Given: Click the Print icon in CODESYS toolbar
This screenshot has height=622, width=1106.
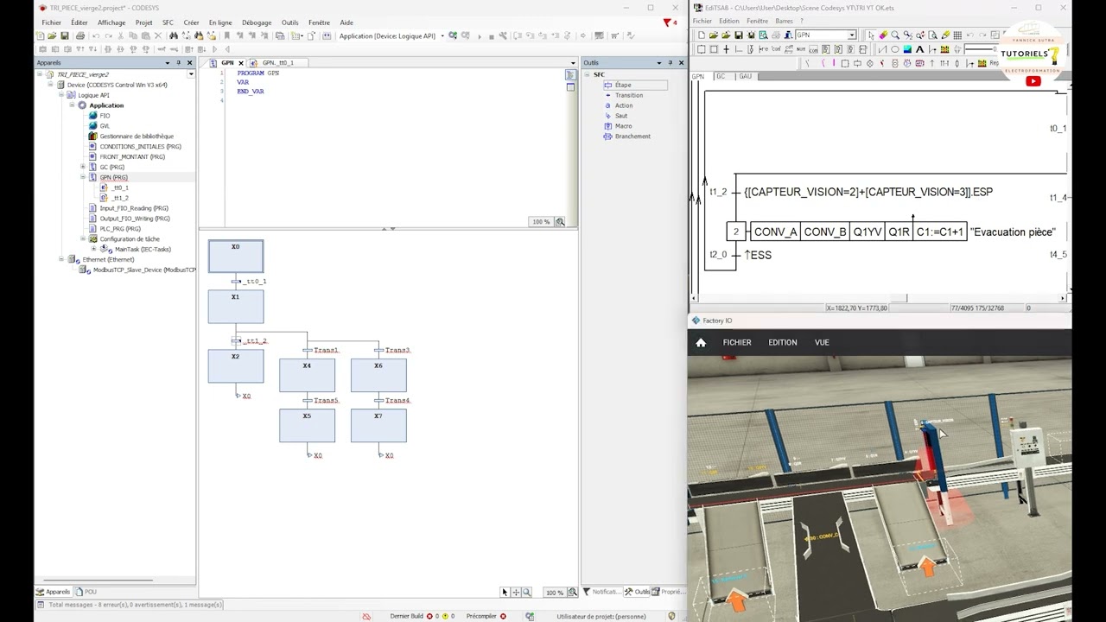Looking at the screenshot, I should (80, 35).
